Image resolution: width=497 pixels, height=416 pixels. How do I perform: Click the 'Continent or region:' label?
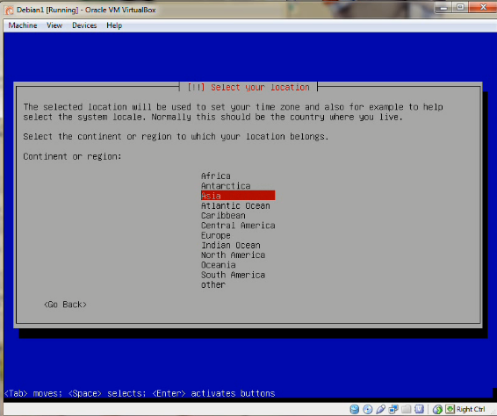72,156
